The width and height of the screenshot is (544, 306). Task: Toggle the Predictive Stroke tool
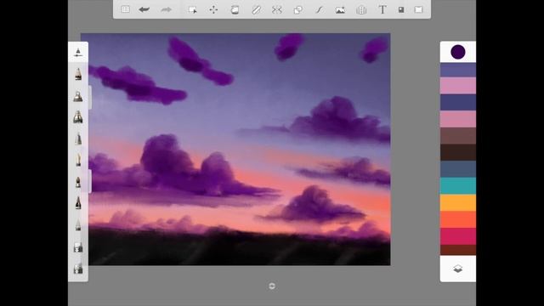[320, 9]
